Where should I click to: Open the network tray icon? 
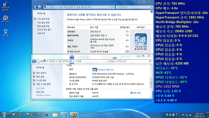coord(187,115)
